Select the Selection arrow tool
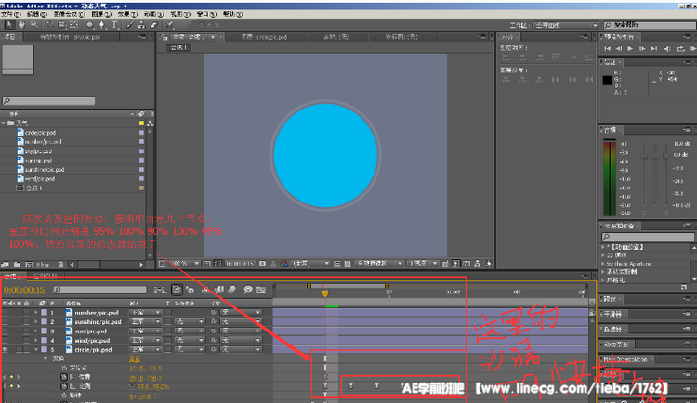This screenshot has width=697, height=403. (x=10, y=25)
